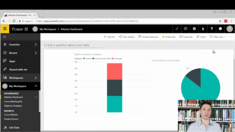
Task: Open the feedback smiley icon
Action: [220, 29]
